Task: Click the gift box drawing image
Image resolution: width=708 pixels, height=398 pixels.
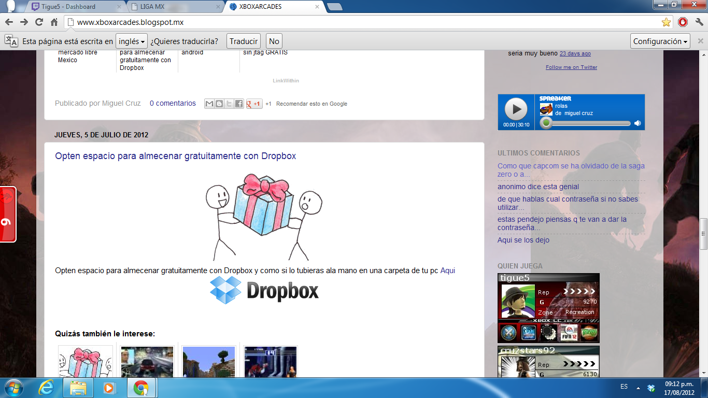Action: [x=264, y=217]
